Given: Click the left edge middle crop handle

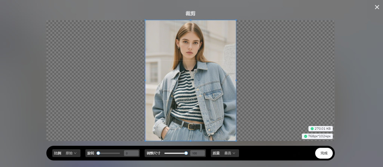Looking at the screenshot, I should click(145, 80).
